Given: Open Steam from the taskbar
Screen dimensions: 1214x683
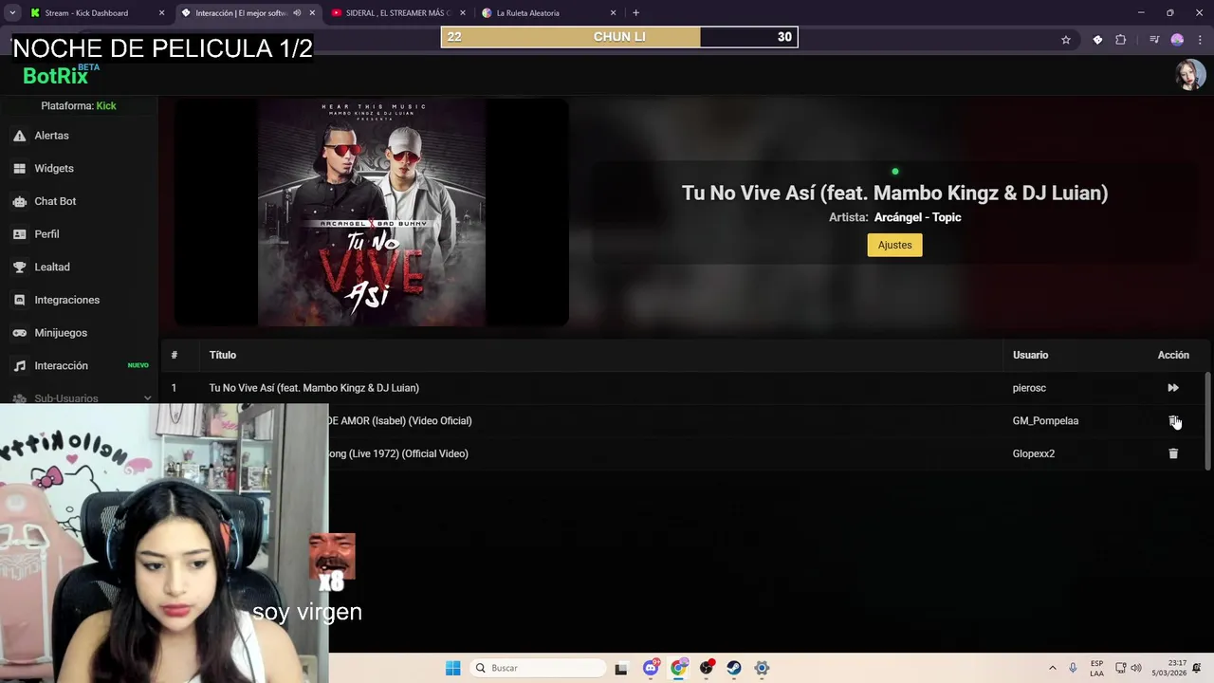Looking at the screenshot, I should 734,668.
